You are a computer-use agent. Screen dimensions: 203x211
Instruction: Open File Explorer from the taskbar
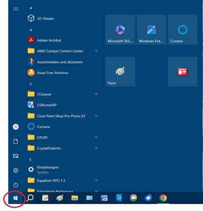(75, 198)
